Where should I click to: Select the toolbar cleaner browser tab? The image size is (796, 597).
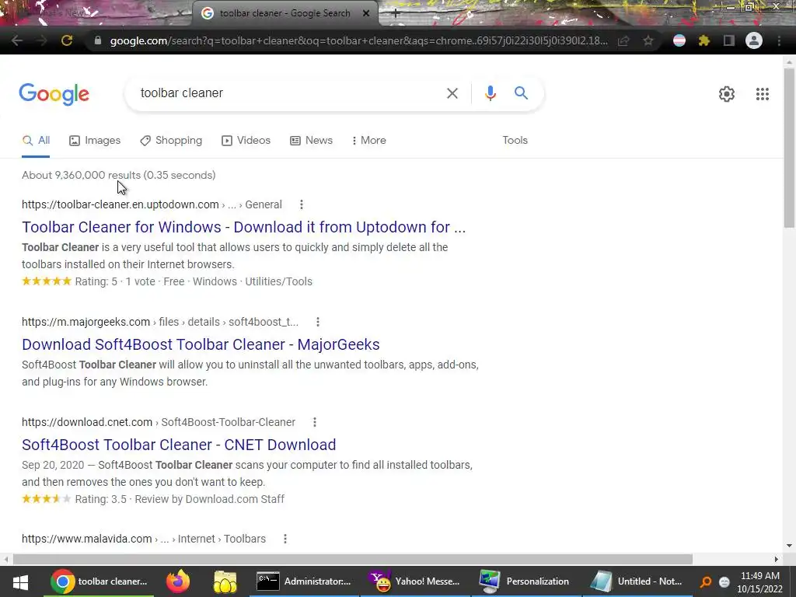click(x=285, y=14)
